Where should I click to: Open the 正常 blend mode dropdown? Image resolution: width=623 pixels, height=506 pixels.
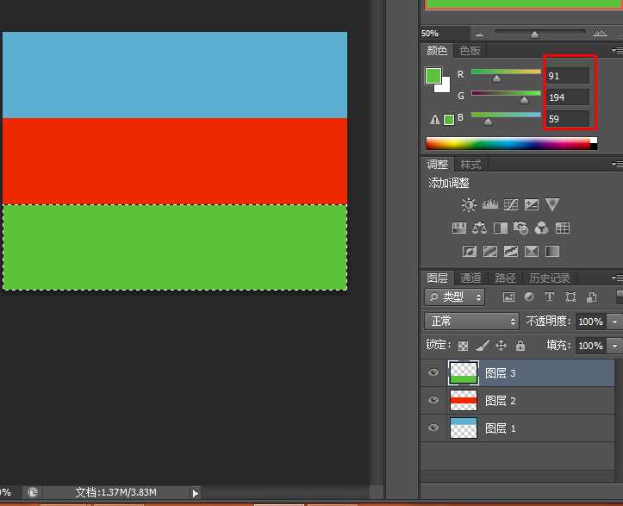click(x=471, y=322)
